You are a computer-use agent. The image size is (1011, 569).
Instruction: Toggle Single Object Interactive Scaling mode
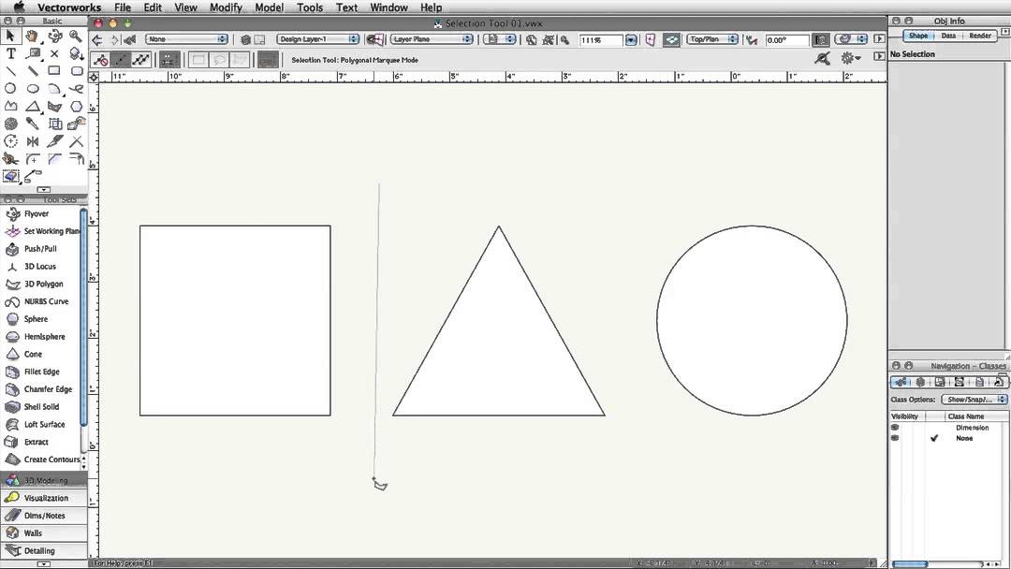pyautogui.click(x=121, y=60)
